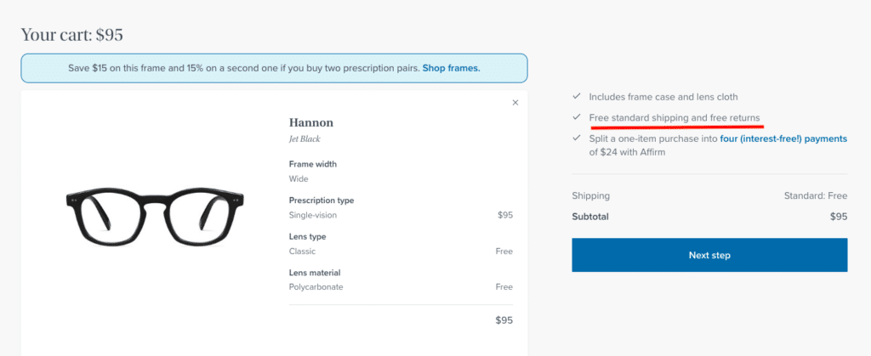
Task: Click the Your cart: $95 heading
Action: (72, 35)
